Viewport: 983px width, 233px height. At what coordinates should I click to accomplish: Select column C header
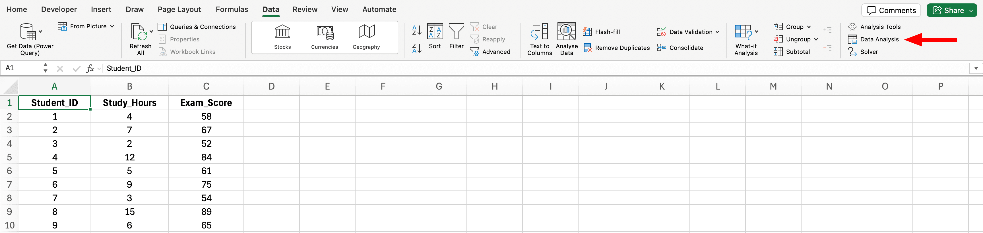(206, 86)
